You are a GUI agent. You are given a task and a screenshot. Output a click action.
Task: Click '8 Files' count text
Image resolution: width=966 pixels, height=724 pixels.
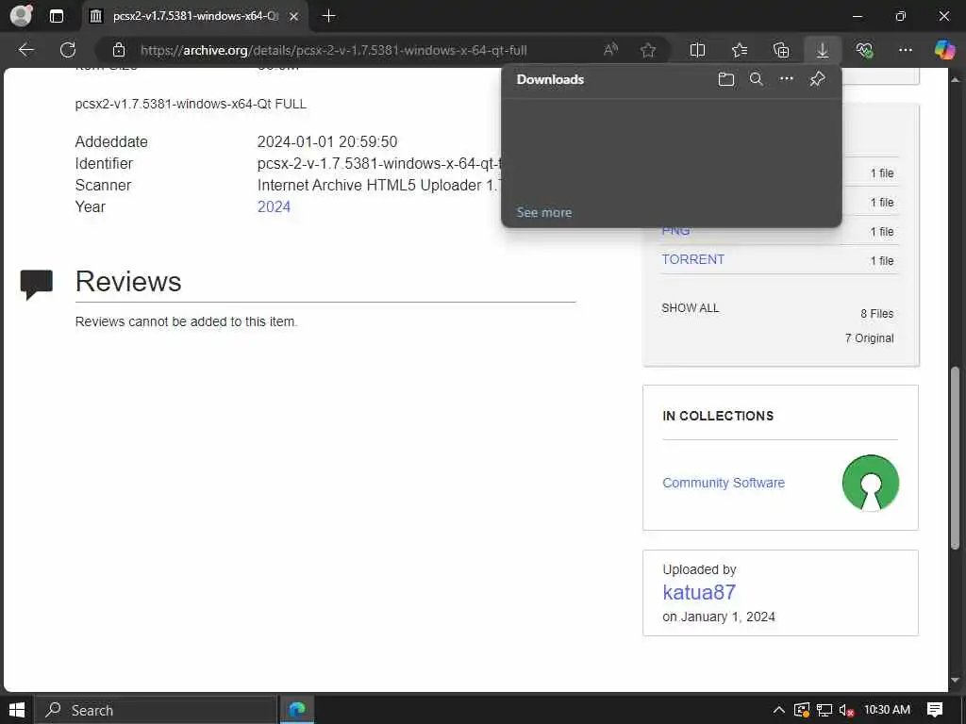point(876,313)
